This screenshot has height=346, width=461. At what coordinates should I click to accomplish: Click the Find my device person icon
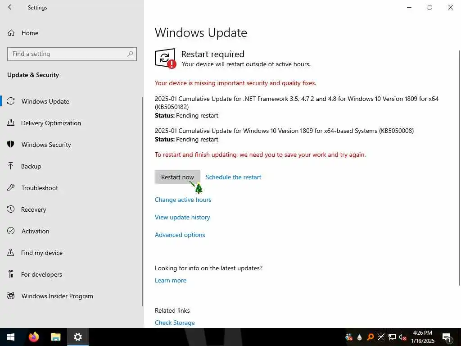click(x=11, y=252)
